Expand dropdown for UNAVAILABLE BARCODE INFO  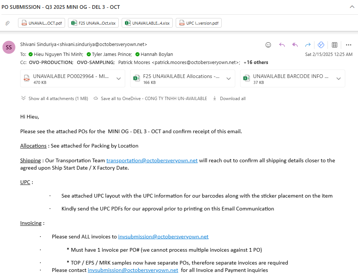tap(339, 79)
